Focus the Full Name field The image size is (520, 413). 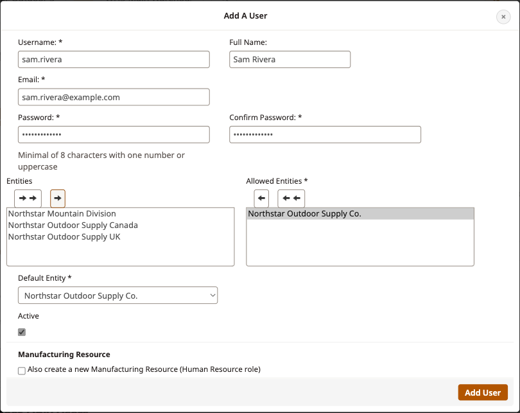[290, 59]
